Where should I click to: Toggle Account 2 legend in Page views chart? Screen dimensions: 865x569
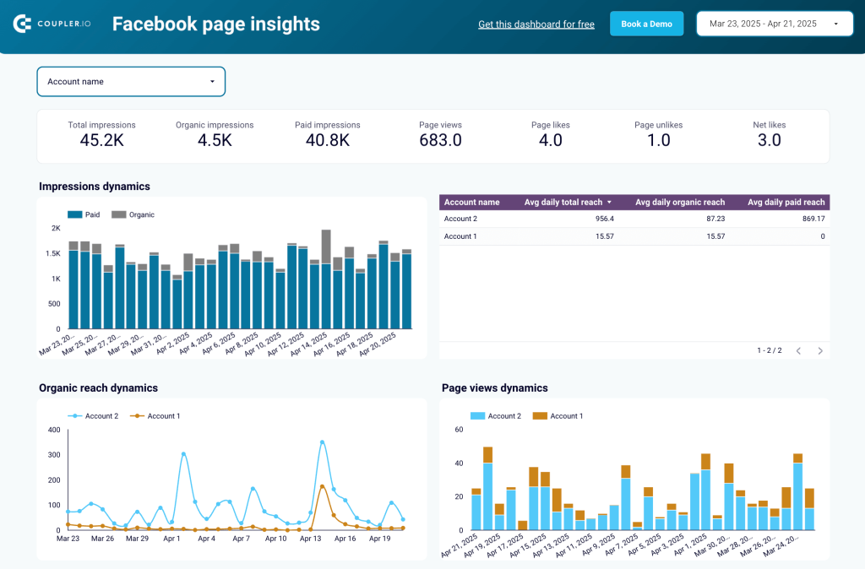coord(495,416)
